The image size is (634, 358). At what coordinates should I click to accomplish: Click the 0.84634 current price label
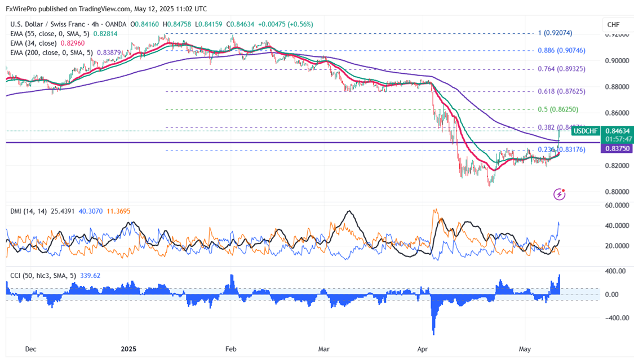point(618,131)
